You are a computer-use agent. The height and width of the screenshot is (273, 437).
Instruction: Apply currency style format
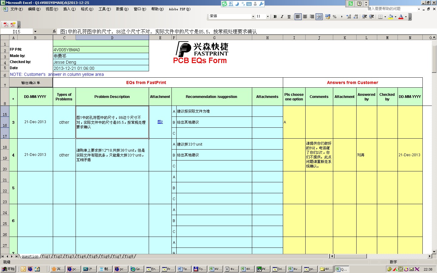pos(327,17)
